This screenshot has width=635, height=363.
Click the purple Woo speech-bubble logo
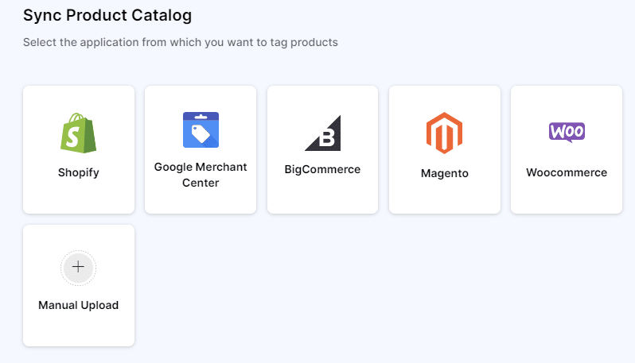[x=567, y=132]
